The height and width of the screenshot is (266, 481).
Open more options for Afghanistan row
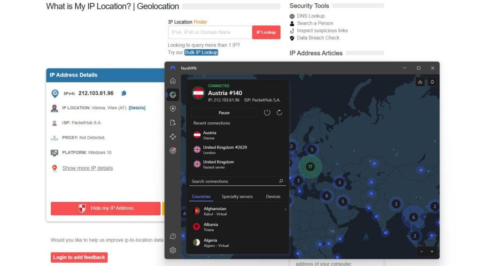tap(285, 210)
